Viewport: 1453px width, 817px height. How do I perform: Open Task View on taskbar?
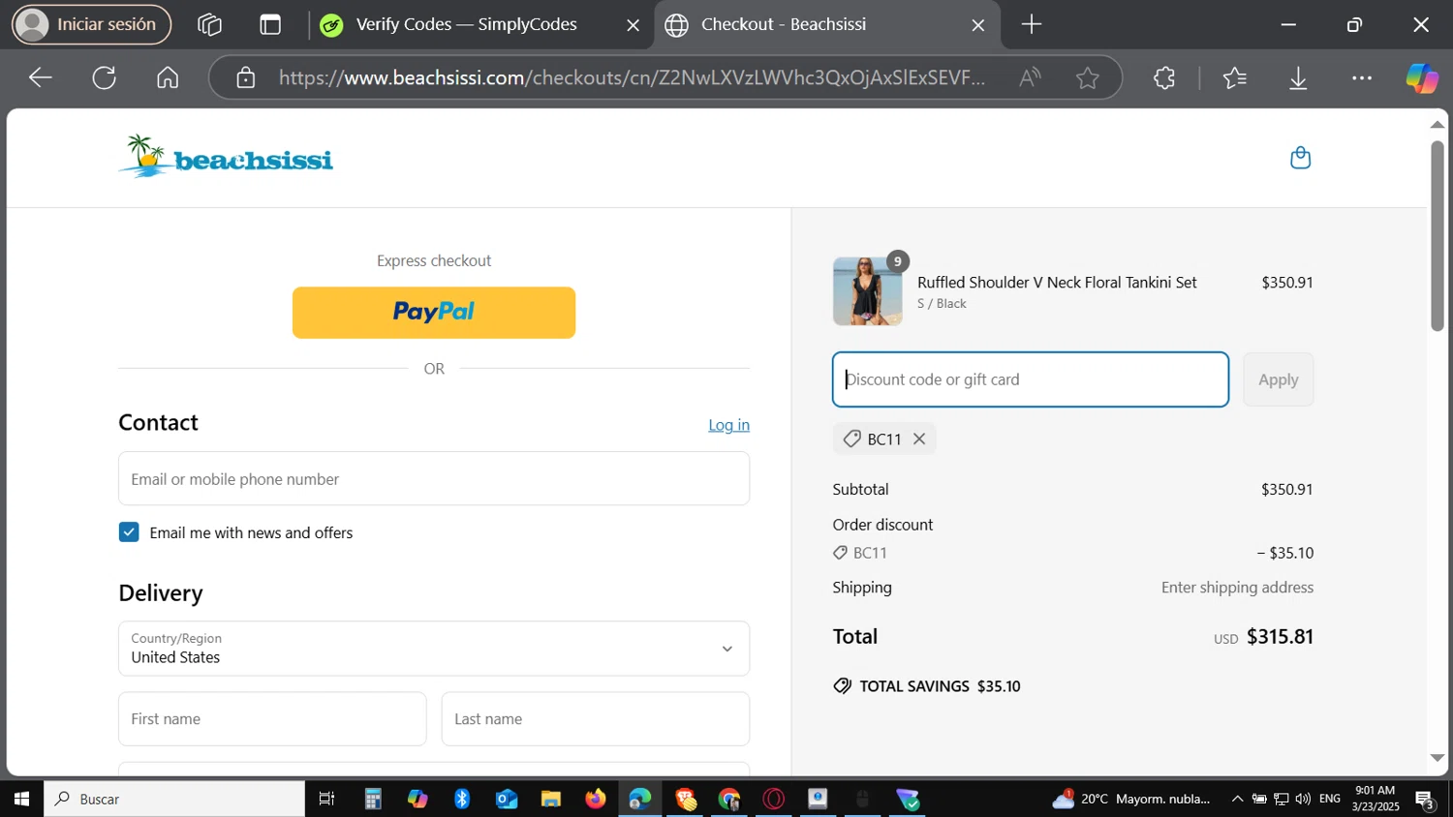click(326, 799)
